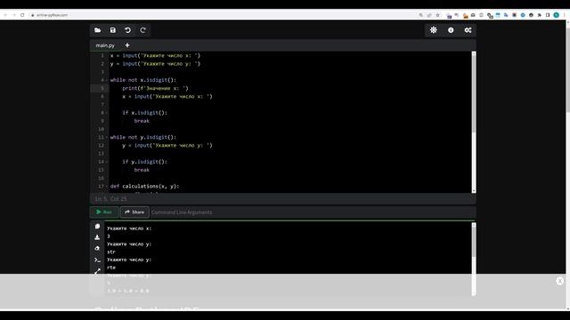
Task: Collapse the while loop at line 4
Action: (x=107, y=80)
